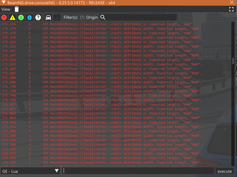Screen dimensions: 237x177
Task: Select the 172.168 attribute x error row
Action: pyautogui.click(x=116, y=131)
